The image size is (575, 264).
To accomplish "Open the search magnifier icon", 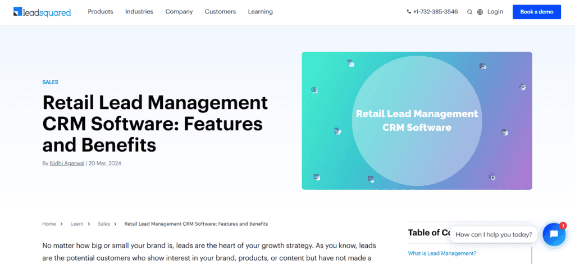I will pos(469,12).
